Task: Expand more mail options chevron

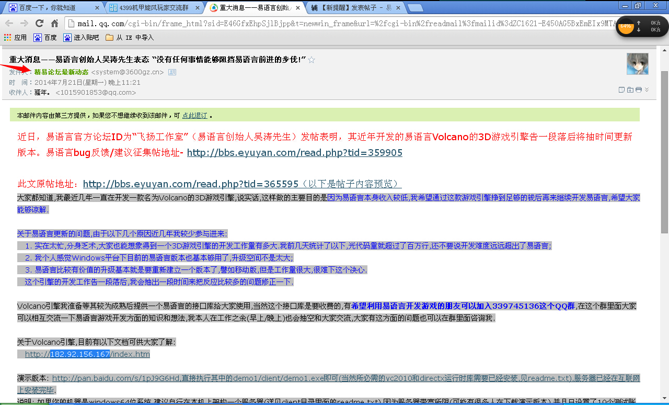Action: (647, 89)
